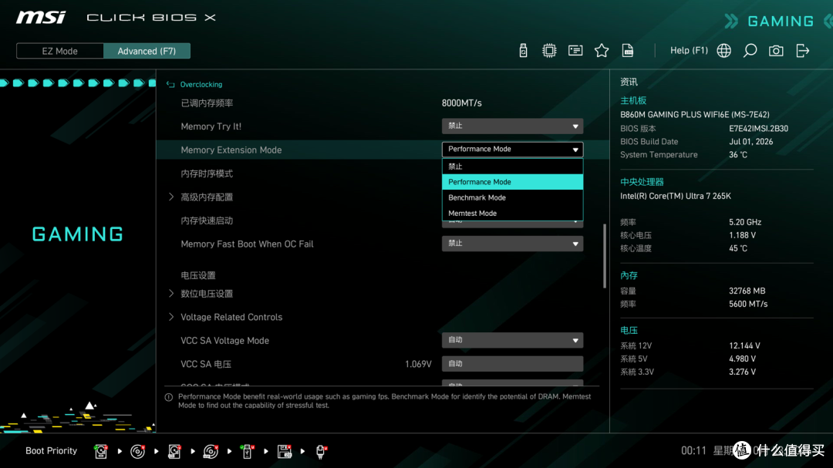Click the Jul 01, 2026 build date
The image size is (833, 468).
(750, 142)
